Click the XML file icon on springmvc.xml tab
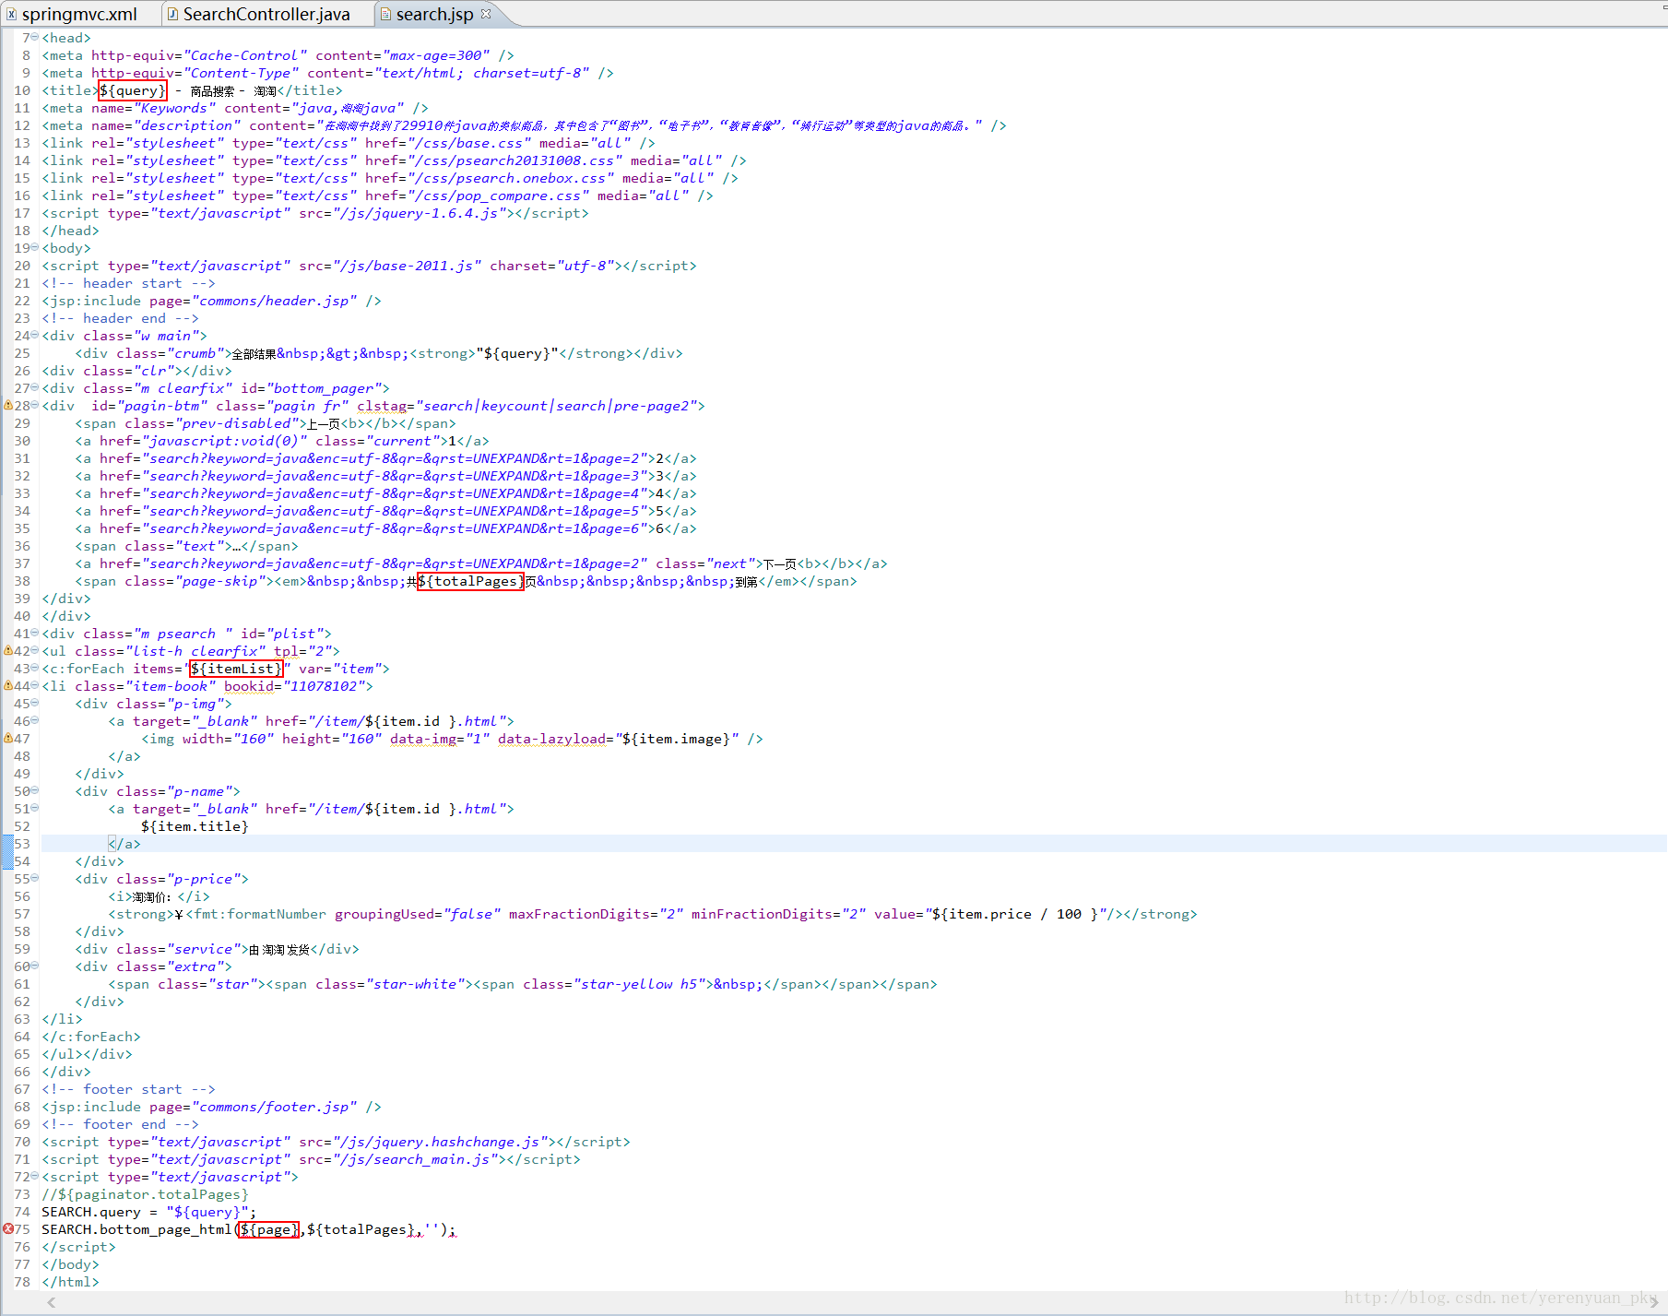 (11, 14)
